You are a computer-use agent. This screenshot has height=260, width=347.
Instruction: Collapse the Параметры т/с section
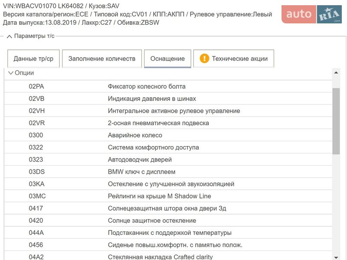(9, 36)
